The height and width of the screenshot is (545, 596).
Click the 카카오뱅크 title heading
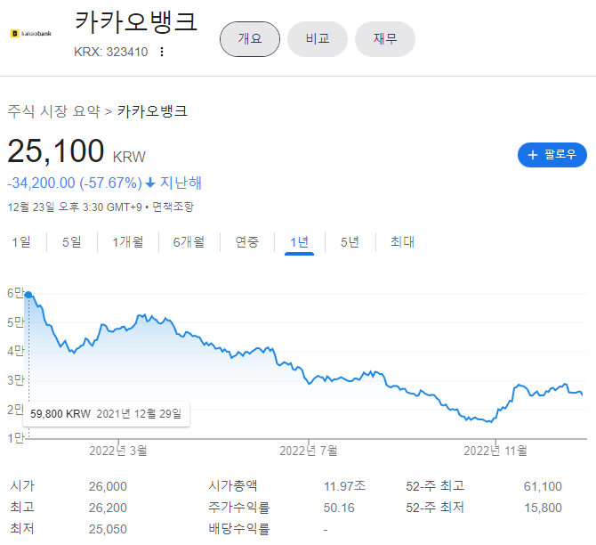pyautogui.click(x=136, y=21)
